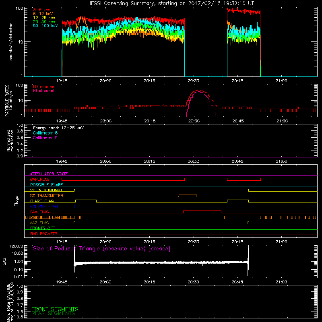
Task: Click the ECLIPSE_FLAG label
Action: [44, 206]
